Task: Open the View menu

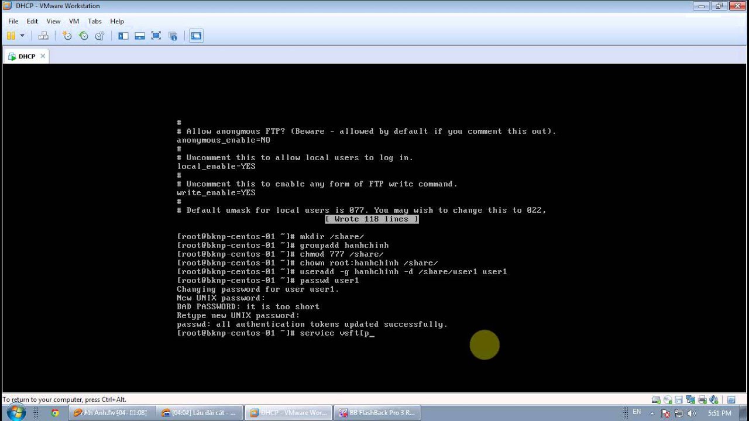Action: [x=53, y=21]
